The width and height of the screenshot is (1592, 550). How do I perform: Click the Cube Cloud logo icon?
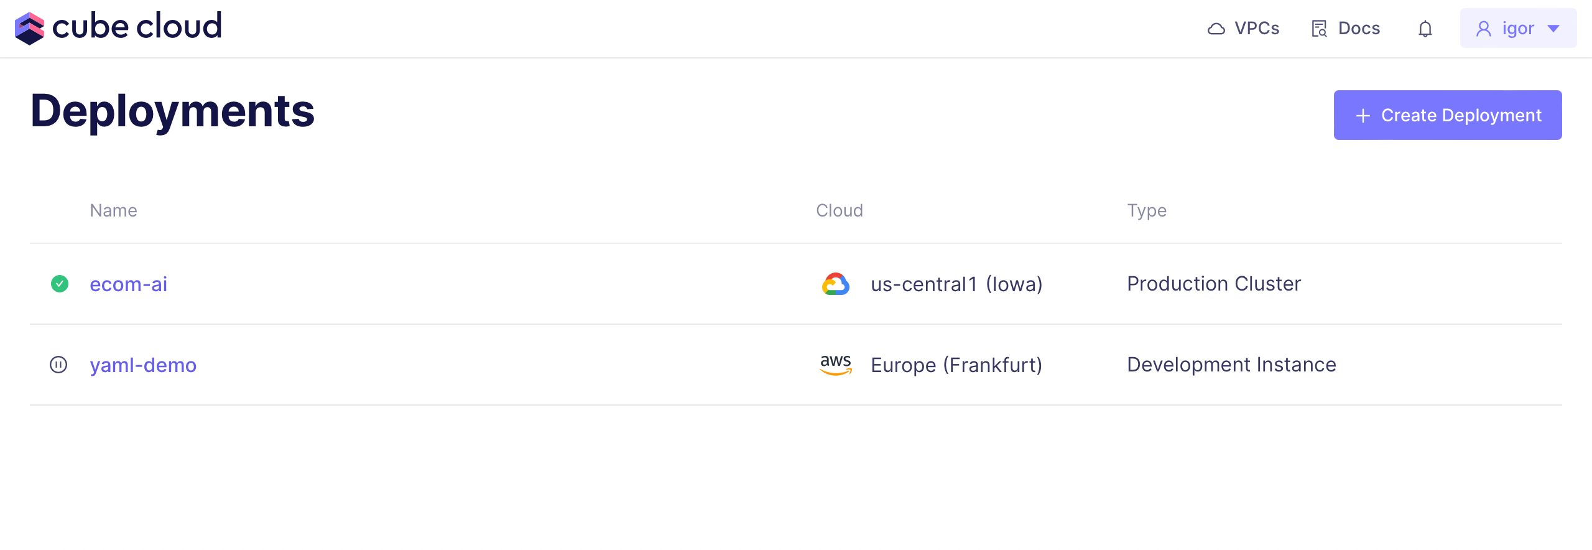29,28
